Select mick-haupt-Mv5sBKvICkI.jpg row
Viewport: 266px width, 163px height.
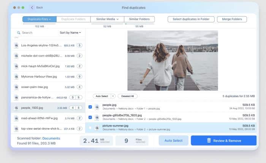[x=48, y=66]
